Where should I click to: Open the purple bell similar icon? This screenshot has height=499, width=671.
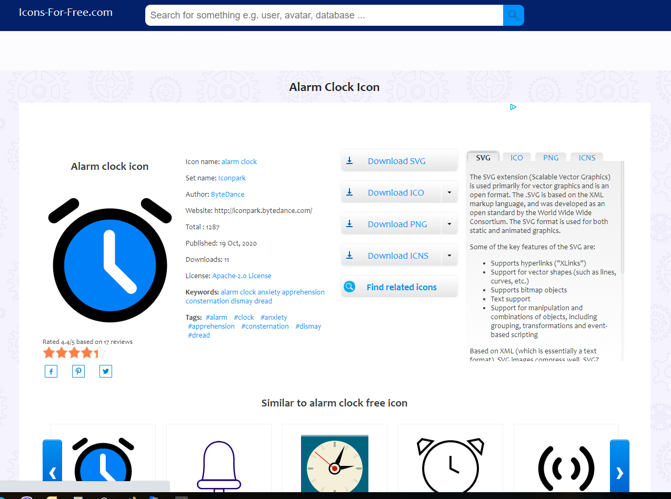click(219, 459)
